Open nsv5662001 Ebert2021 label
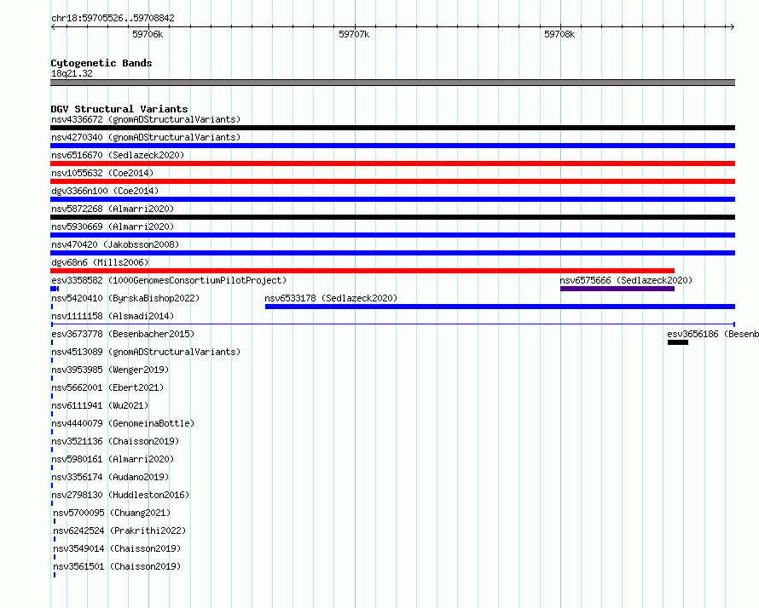 coord(107,387)
